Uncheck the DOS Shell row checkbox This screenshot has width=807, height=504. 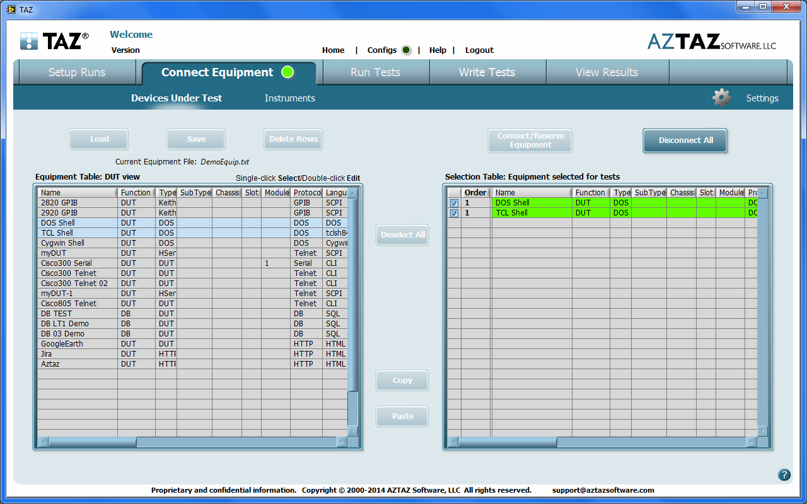pyautogui.click(x=454, y=203)
